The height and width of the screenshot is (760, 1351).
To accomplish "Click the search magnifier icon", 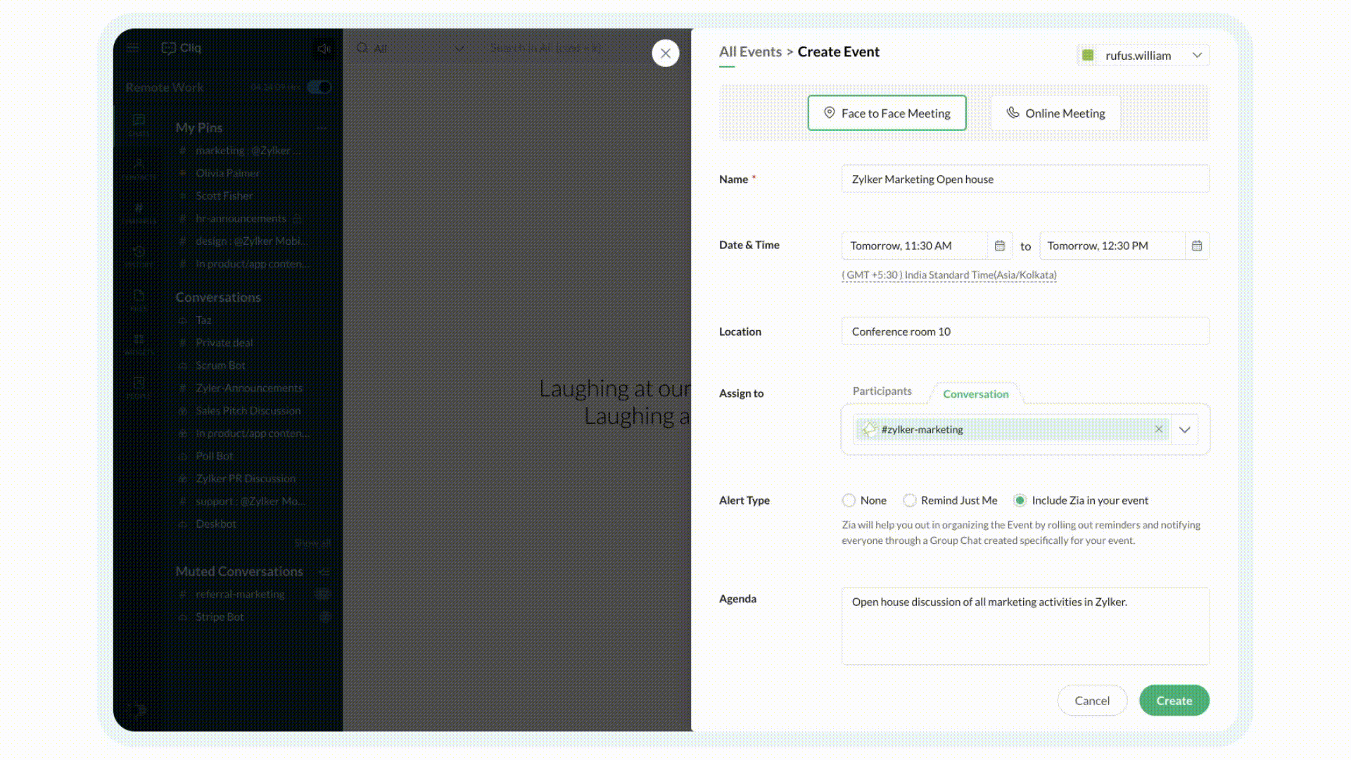I will [x=362, y=48].
